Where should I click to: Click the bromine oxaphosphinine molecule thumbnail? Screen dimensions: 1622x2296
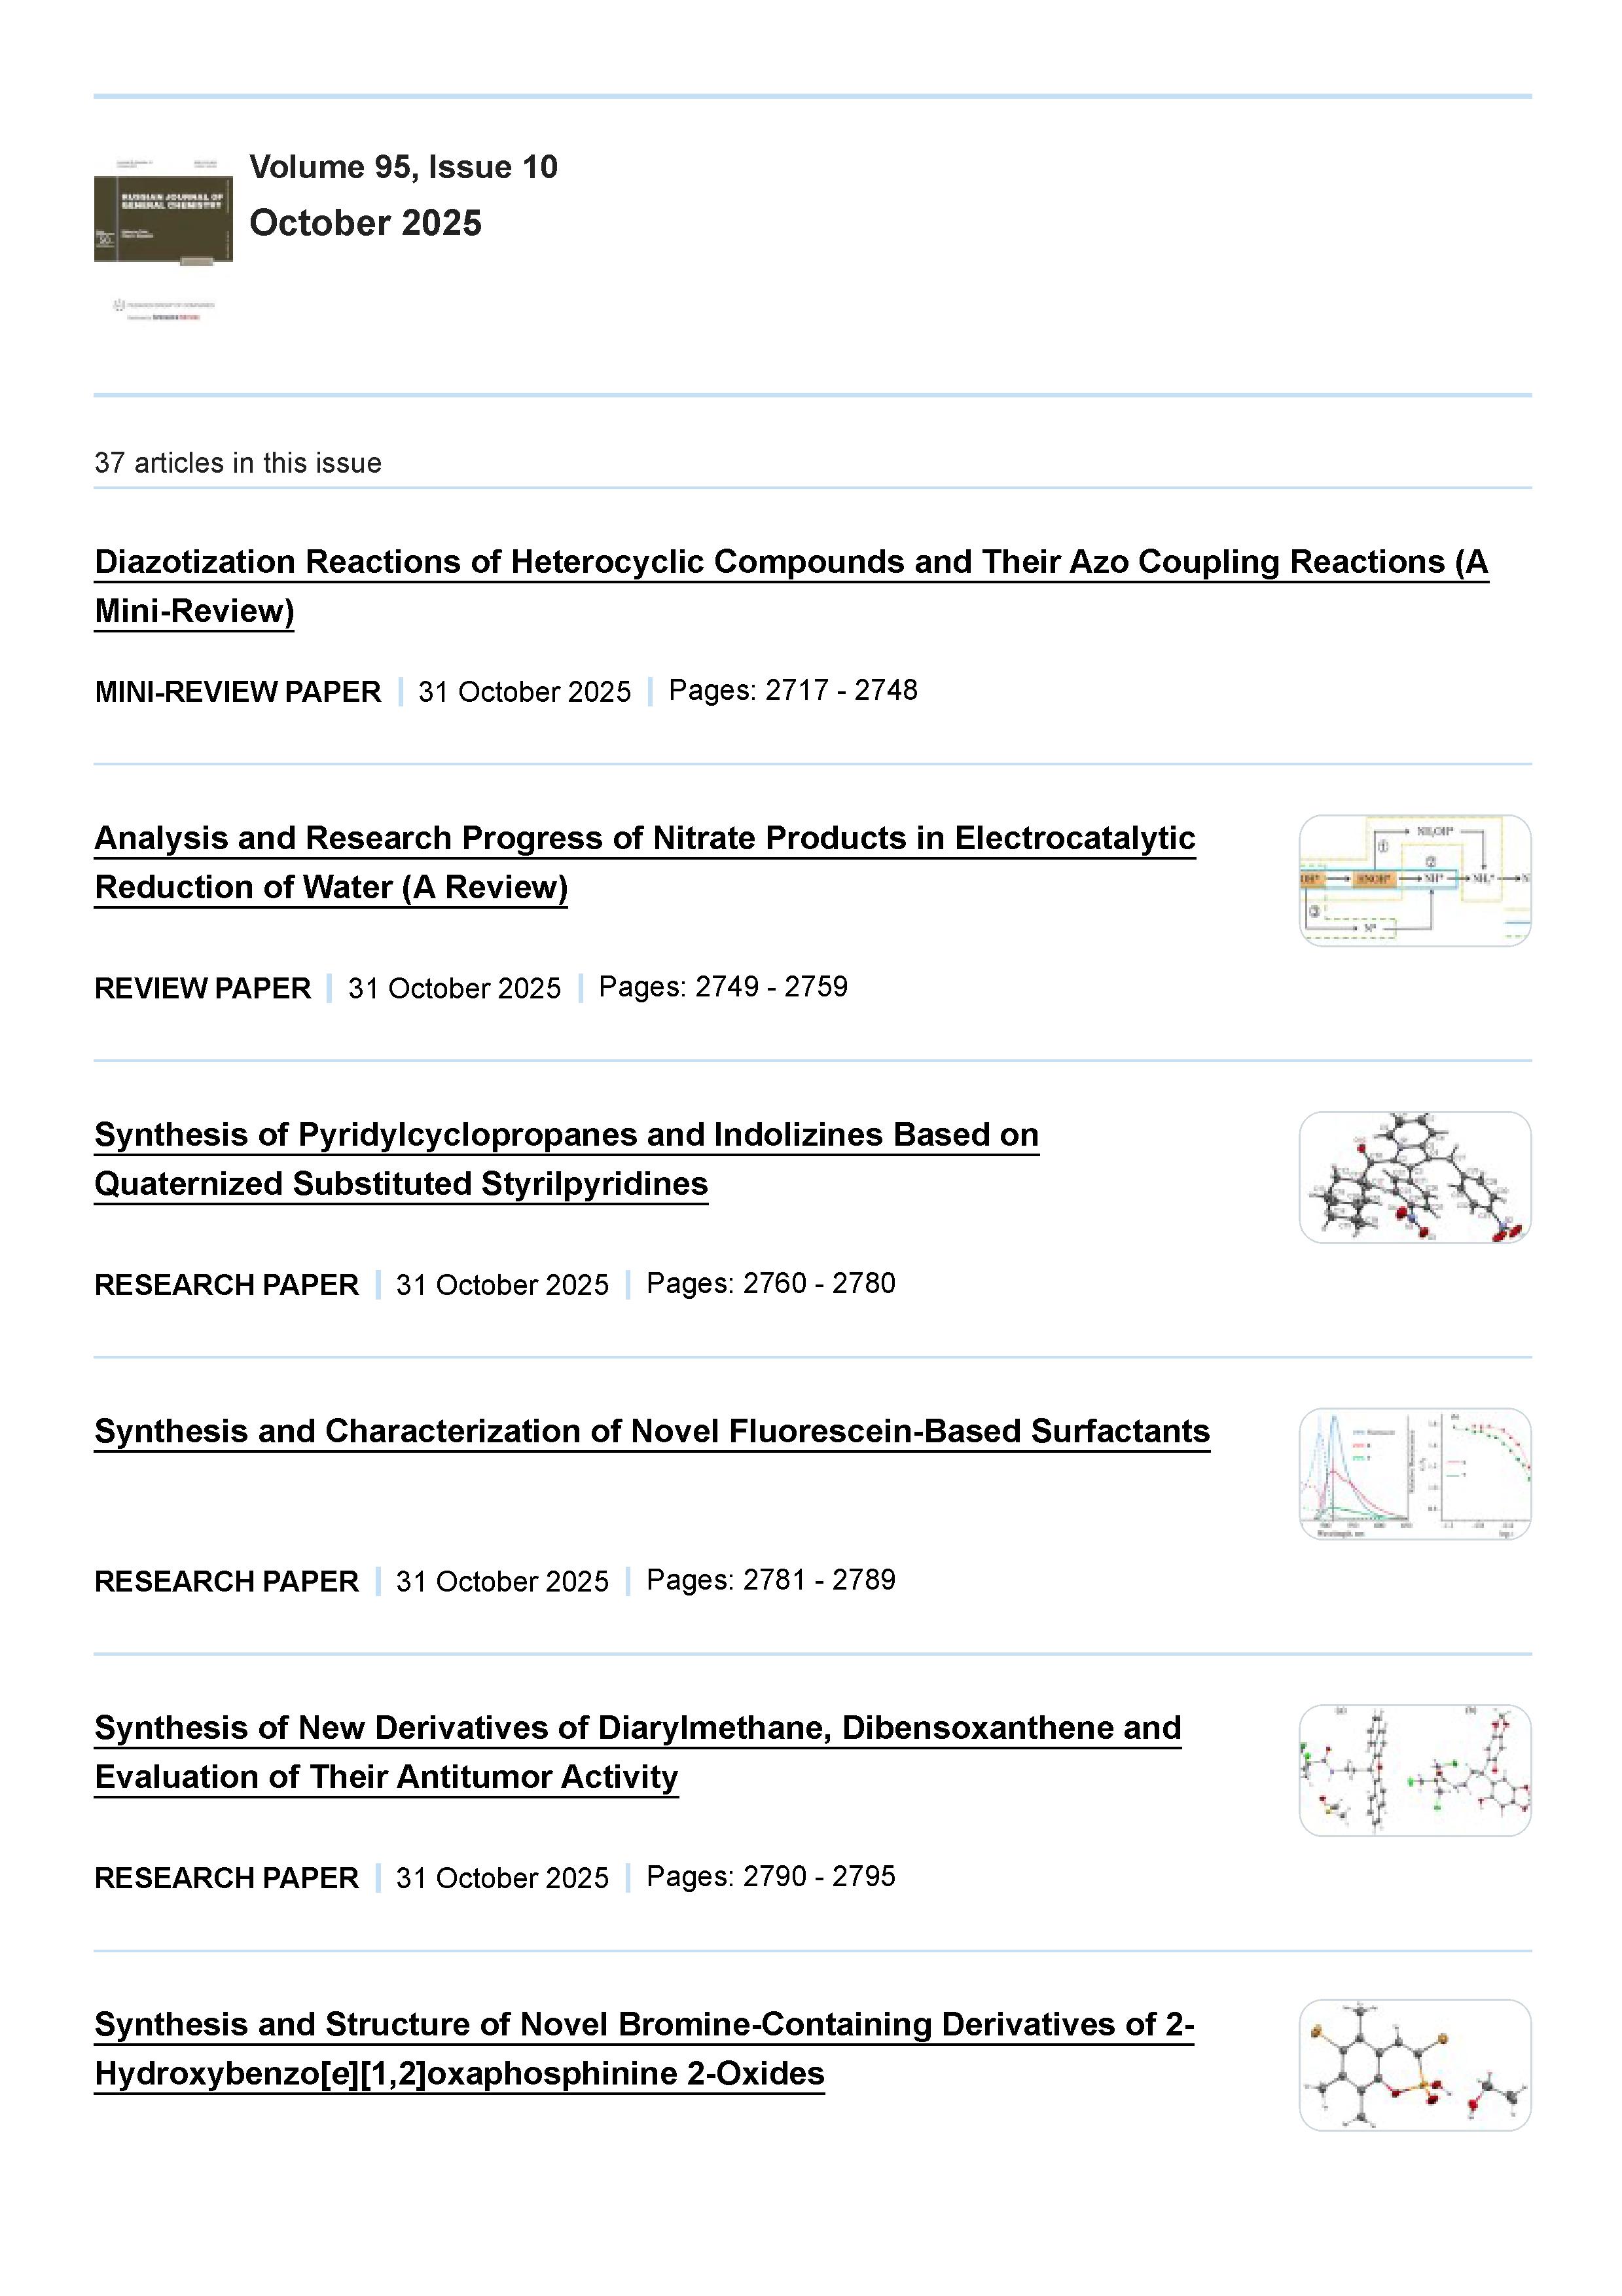1414,2066
